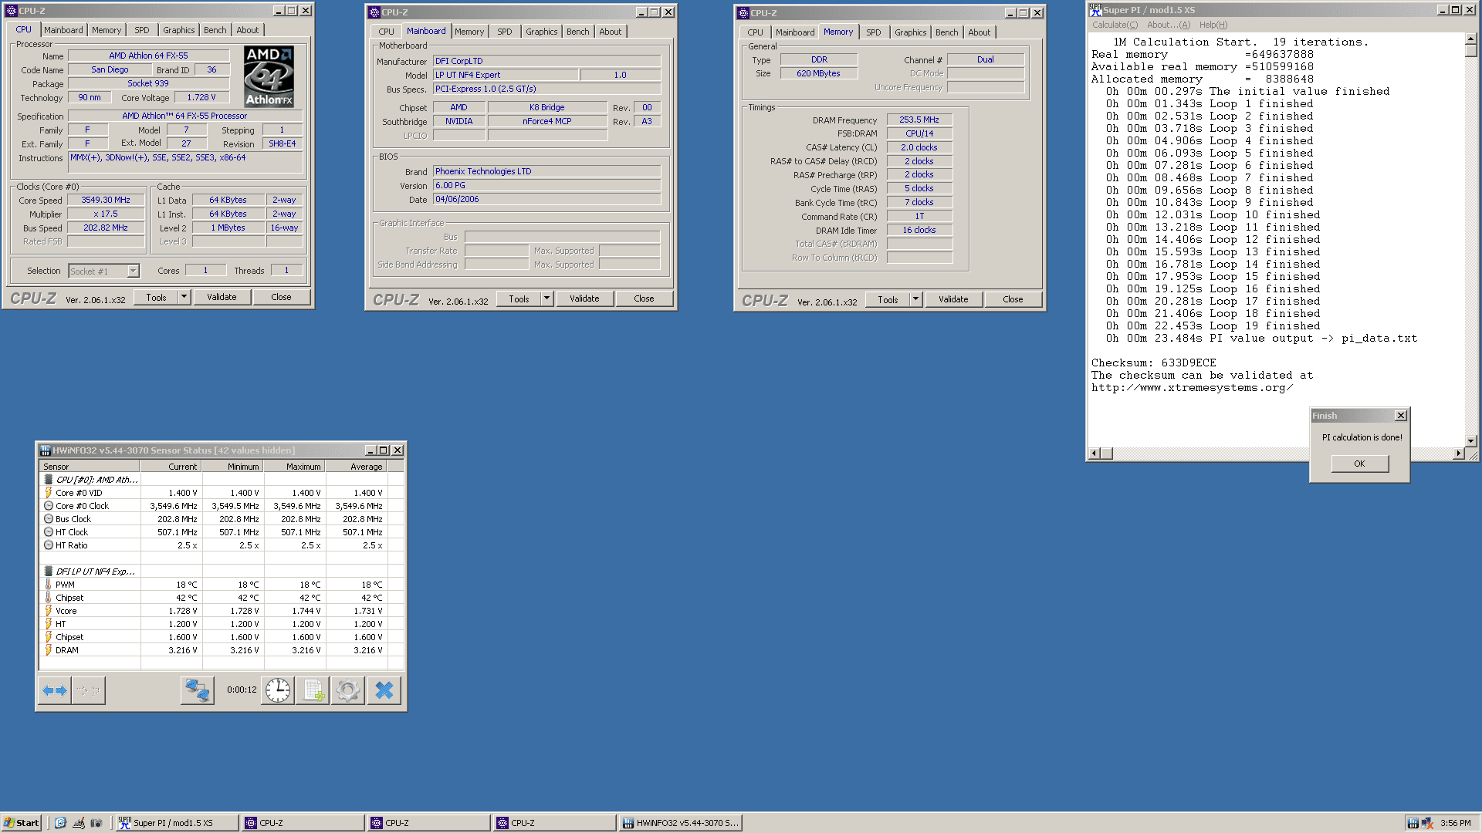Switch to Super PI taskbar button

pos(177,823)
